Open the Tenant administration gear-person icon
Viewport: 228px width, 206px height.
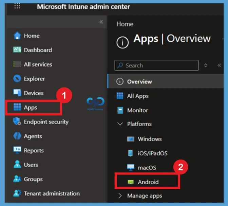tap(17, 193)
